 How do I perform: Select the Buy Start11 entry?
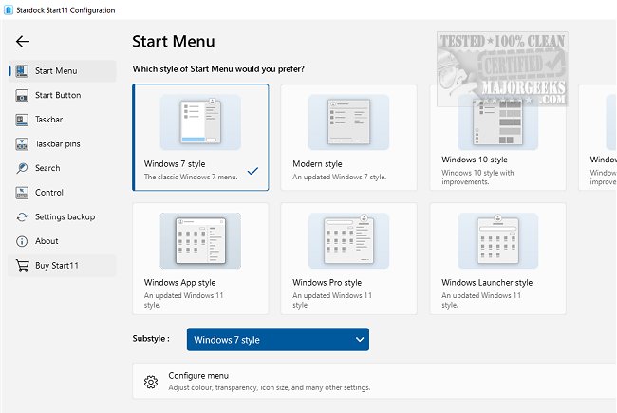(x=56, y=266)
